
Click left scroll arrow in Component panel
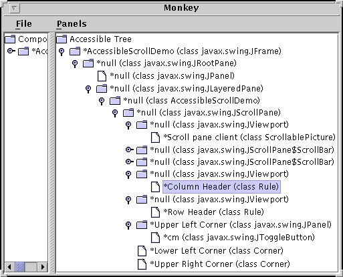pyautogui.click(x=9, y=267)
